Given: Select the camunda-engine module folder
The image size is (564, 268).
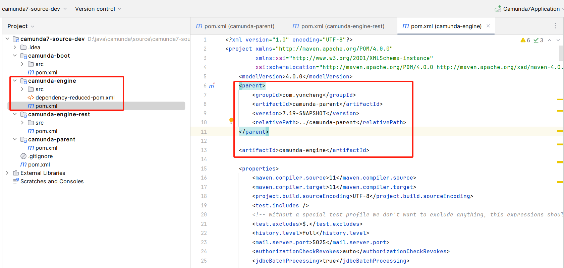Looking at the screenshot, I should (x=52, y=81).
